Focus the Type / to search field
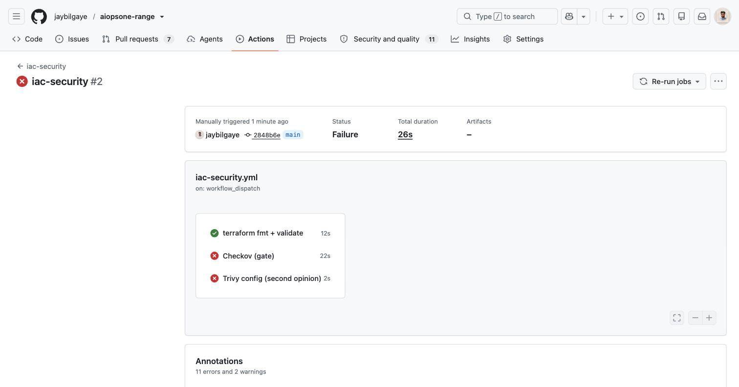 tap(507, 16)
